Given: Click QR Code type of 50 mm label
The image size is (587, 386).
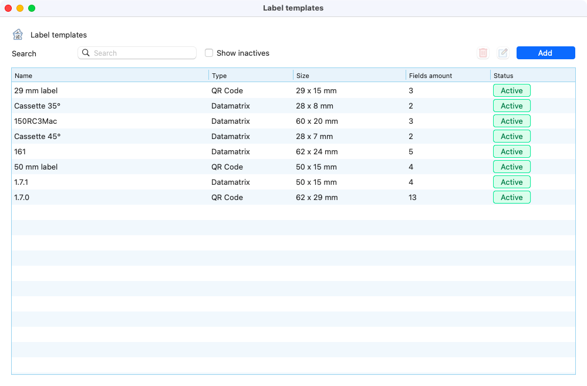Looking at the screenshot, I should click(x=227, y=167).
